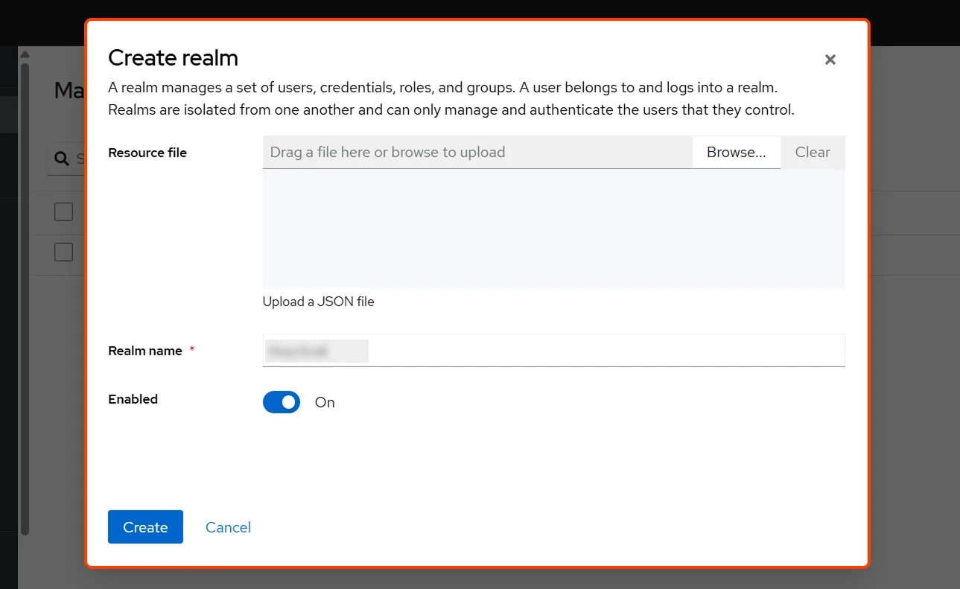Click the search magnifier icon behind the dialog
The height and width of the screenshot is (589, 960).
pyautogui.click(x=61, y=159)
